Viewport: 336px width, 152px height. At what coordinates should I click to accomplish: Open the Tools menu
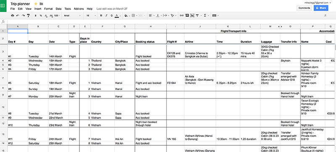point(68,9)
